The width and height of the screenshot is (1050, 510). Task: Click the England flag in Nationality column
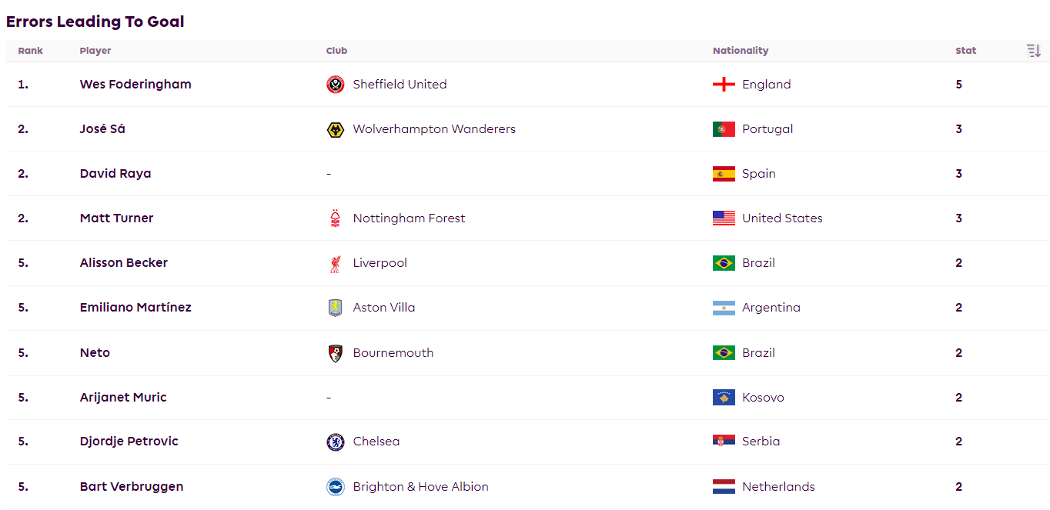(x=724, y=85)
